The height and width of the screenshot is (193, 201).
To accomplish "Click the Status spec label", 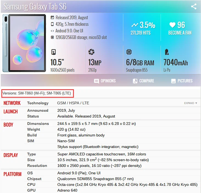I will pos(33,116).
